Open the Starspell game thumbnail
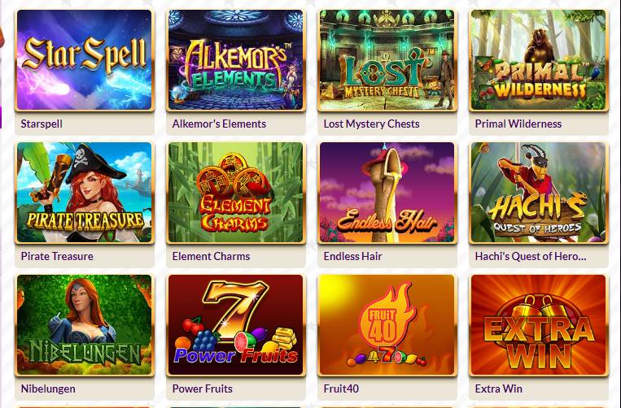Image resolution: width=621 pixels, height=408 pixels. pos(85,60)
